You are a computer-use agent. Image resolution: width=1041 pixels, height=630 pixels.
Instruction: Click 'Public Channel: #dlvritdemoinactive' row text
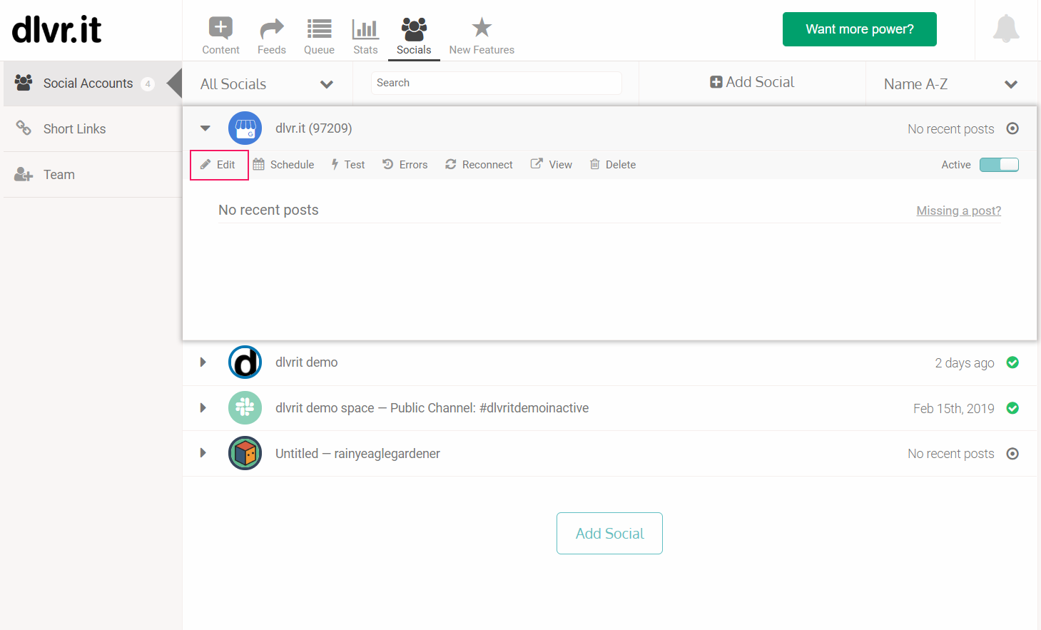[x=489, y=408]
